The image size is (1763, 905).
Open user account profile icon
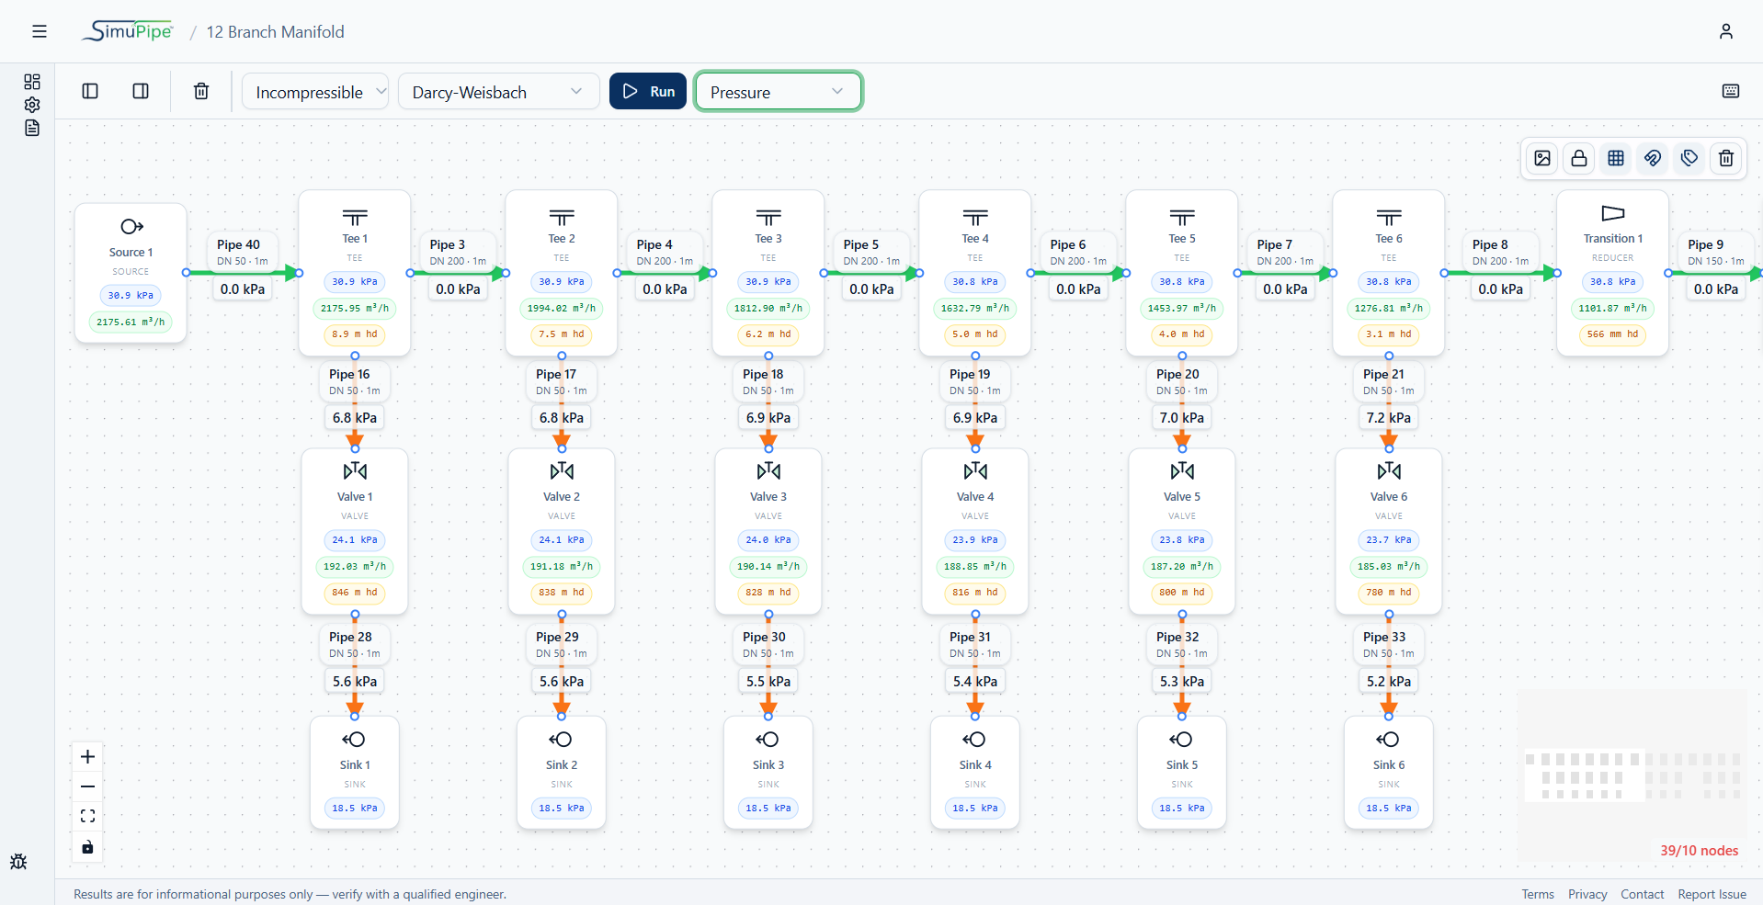click(x=1726, y=31)
